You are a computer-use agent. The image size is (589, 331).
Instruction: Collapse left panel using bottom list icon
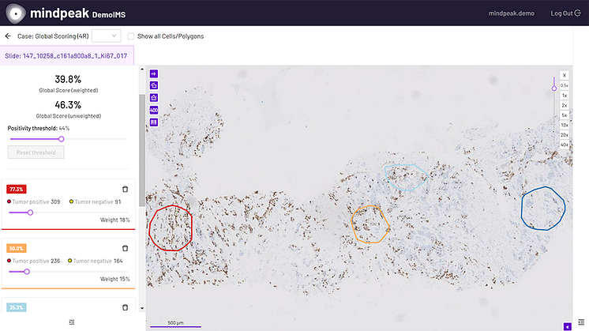coord(72,322)
